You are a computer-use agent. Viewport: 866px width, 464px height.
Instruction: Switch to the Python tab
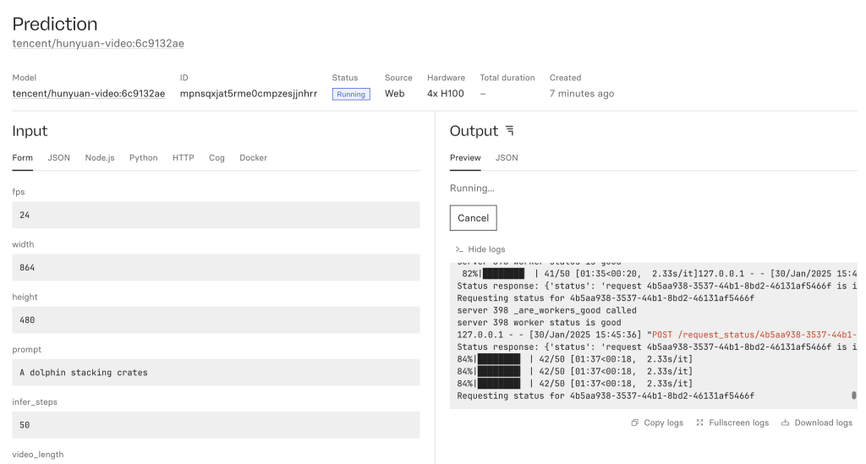pyautogui.click(x=144, y=158)
